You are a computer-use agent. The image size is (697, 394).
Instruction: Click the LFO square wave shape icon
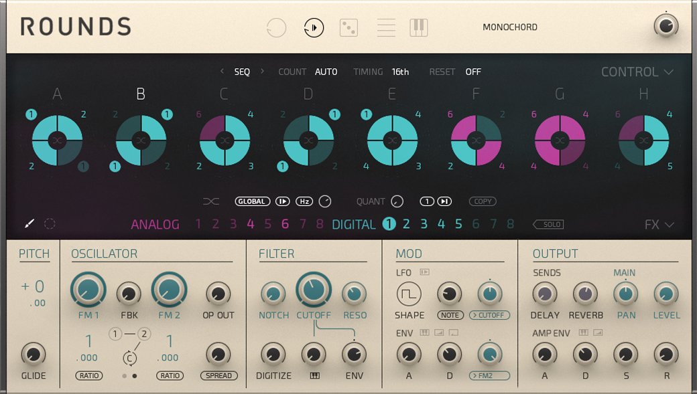408,294
